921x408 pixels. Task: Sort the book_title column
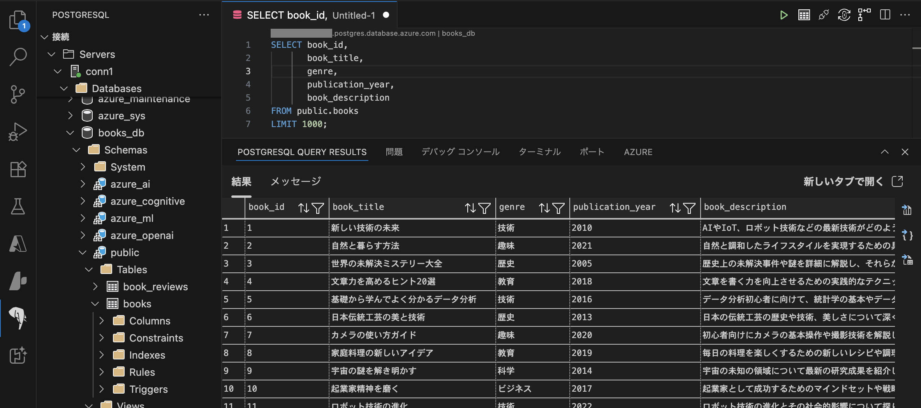click(x=470, y=208)
